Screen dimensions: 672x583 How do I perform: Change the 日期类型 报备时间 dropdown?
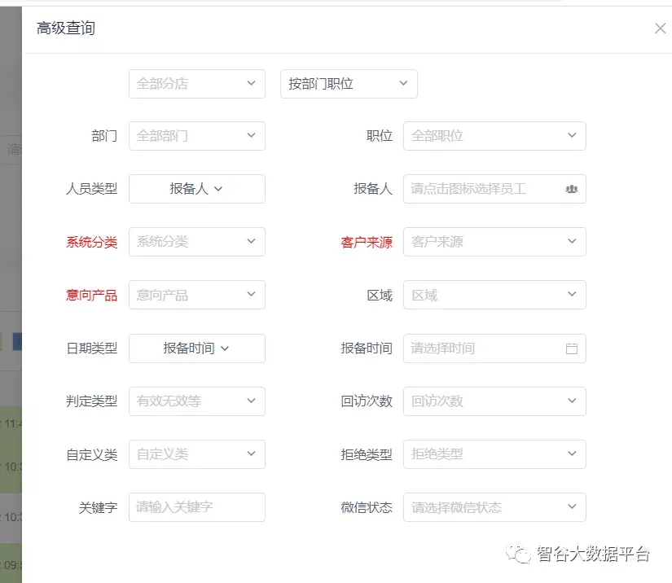197,348
